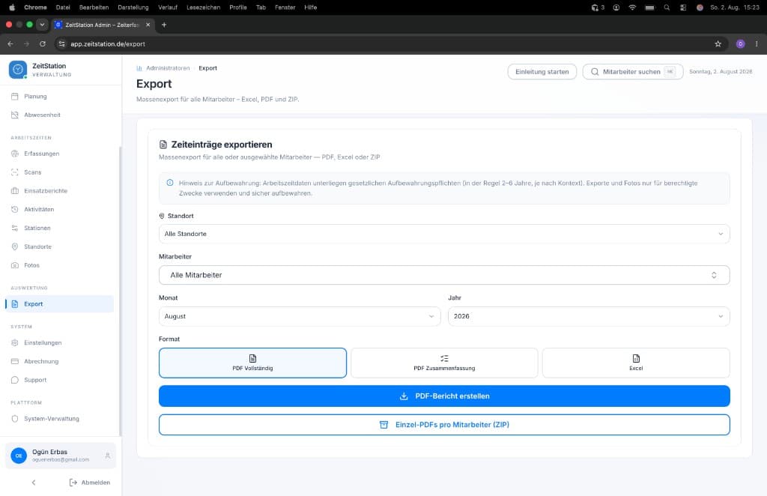Click the Abmelden logout button
767x496 pixels.
click(90, 483)
